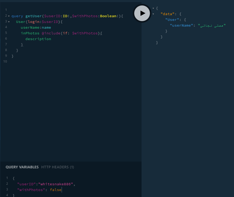Click the @include directive
Image resolution: width=234 pixels, height=197 pixels.
pyautogui.click(x=51, y=33)
